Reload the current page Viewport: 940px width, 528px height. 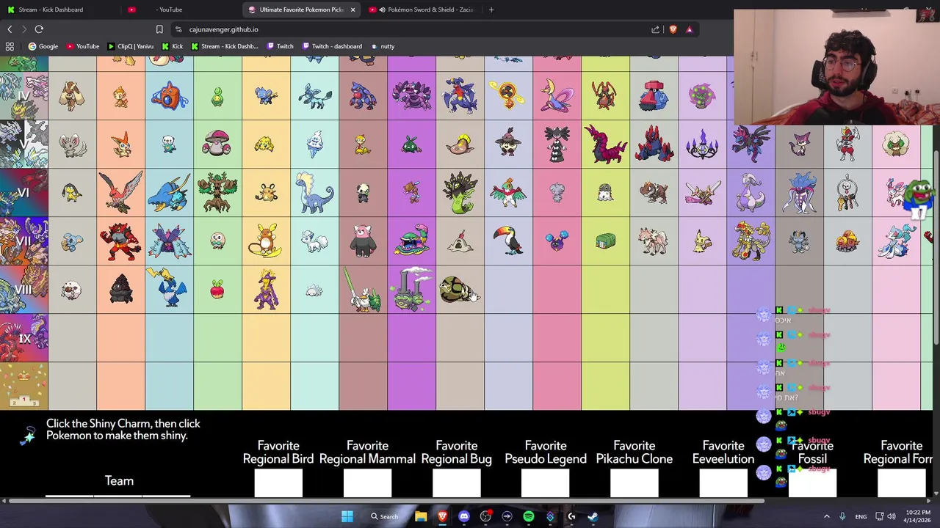pyautogui.click(x=39, y=29)
